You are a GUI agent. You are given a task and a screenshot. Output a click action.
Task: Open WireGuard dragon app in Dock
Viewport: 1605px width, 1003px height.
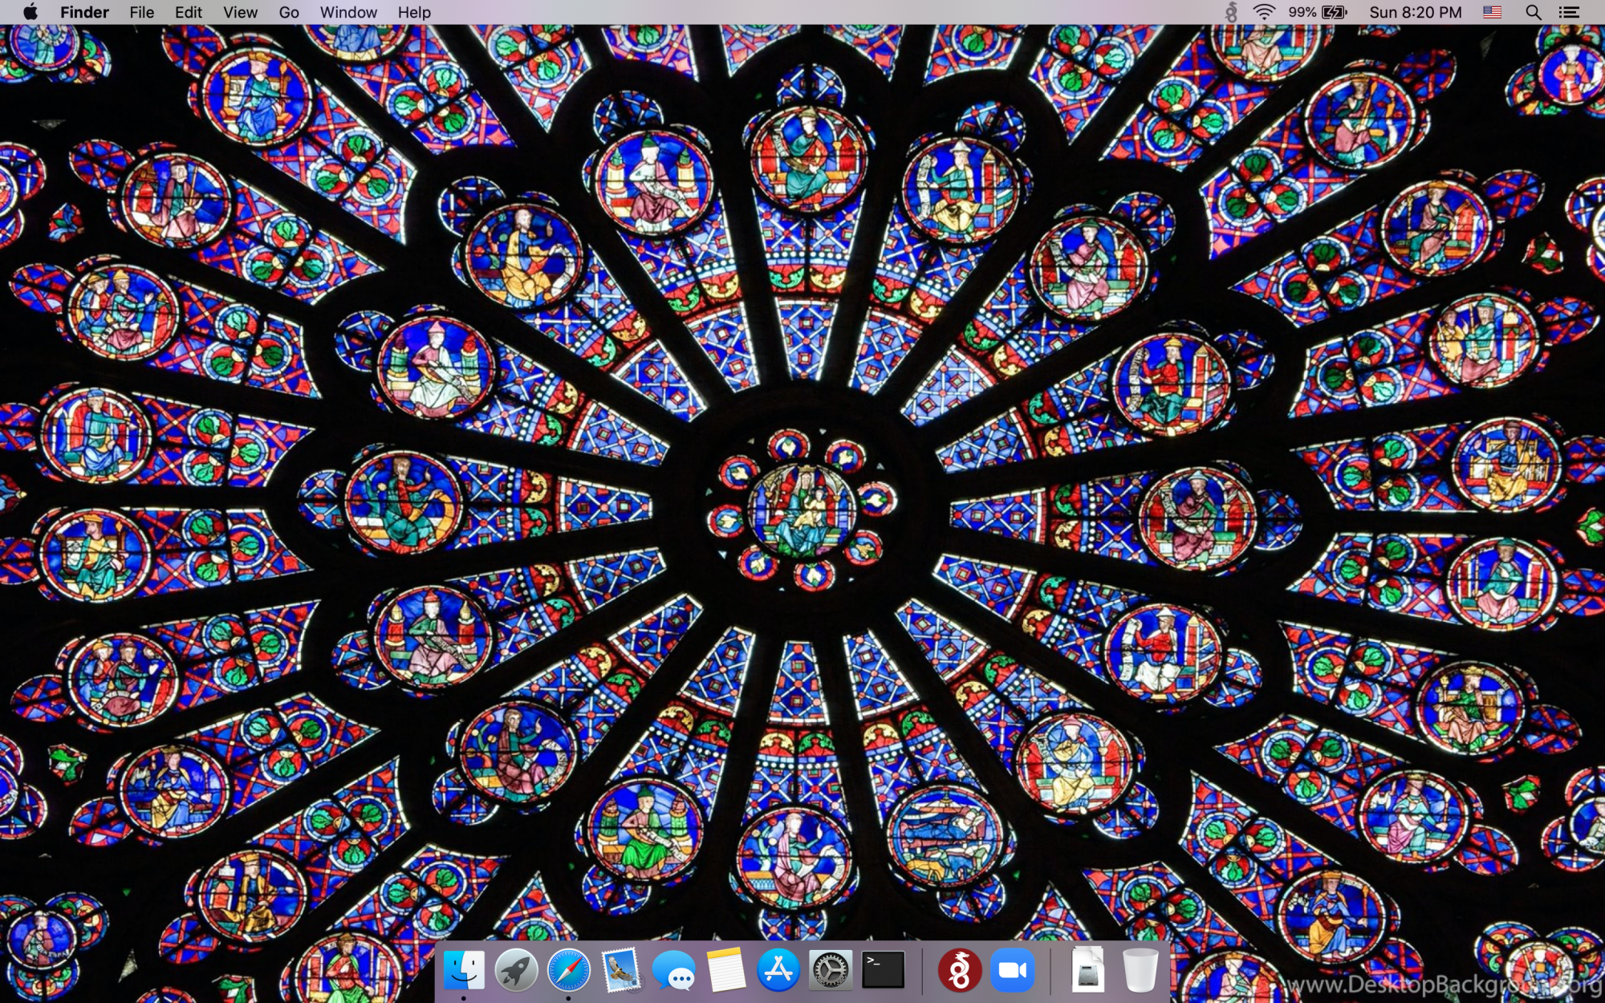(x=960, y=970)
